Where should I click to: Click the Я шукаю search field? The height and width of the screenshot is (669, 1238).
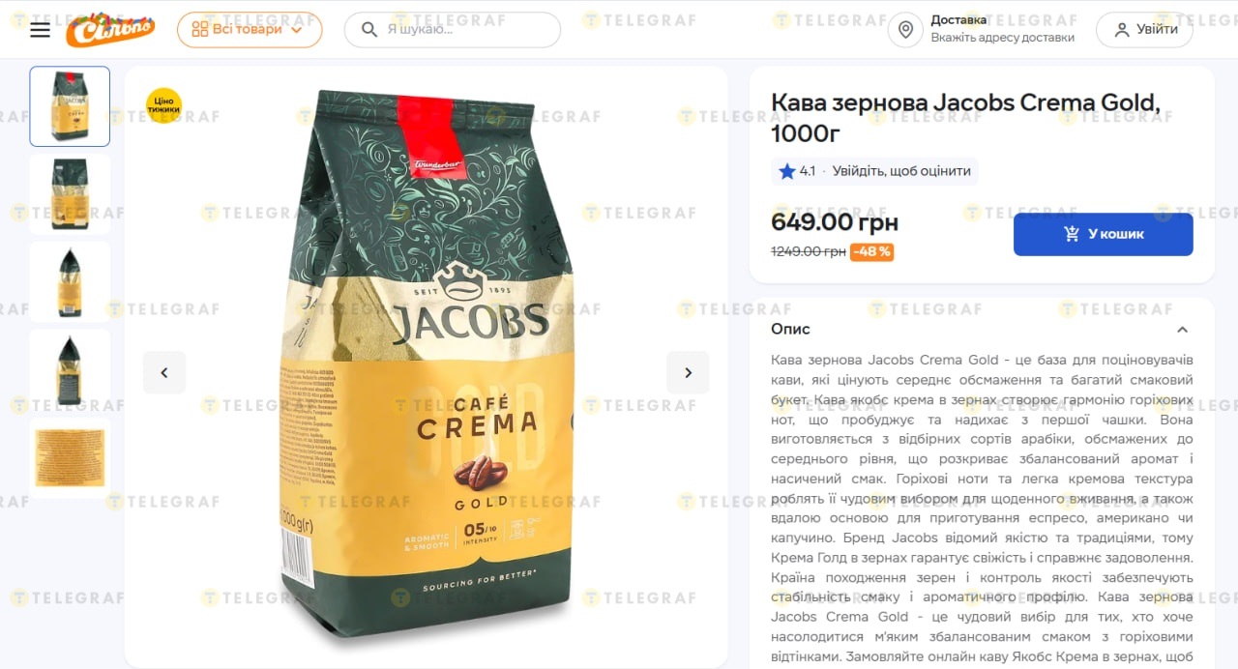pyautogui.click(x=453, y=30)
